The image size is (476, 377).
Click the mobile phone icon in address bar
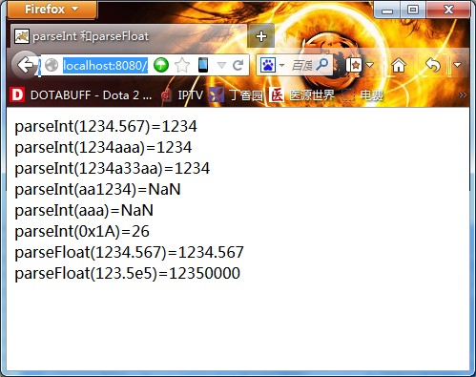tap(203, 65)
